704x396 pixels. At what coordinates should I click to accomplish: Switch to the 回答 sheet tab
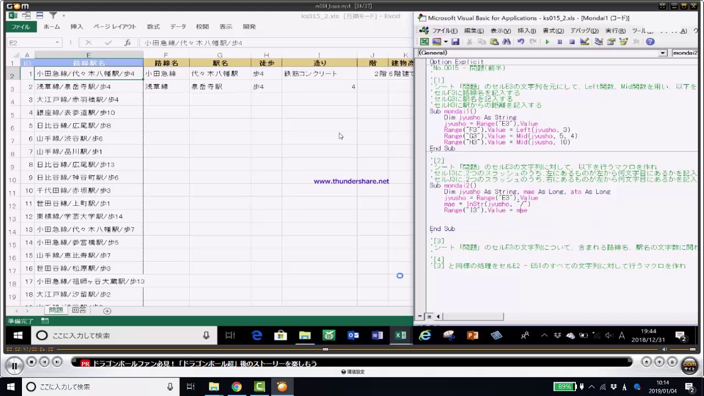pos(79,310)
